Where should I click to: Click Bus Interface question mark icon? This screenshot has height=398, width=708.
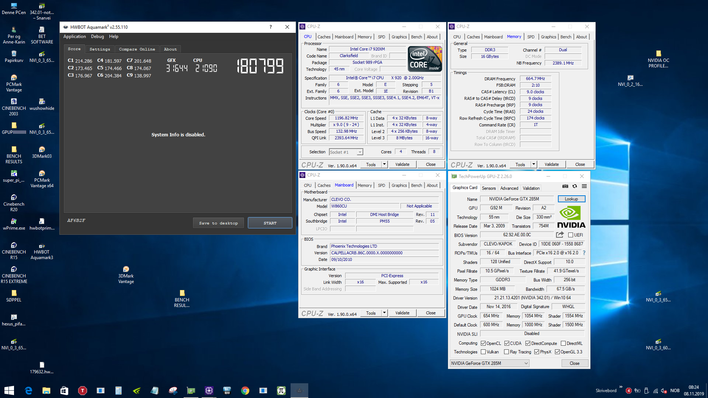click(x=584, y=253)
